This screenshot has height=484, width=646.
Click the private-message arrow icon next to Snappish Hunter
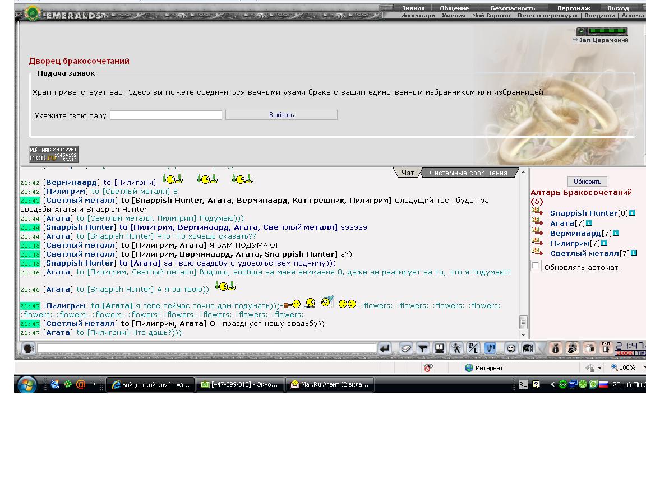pos(537,212)
